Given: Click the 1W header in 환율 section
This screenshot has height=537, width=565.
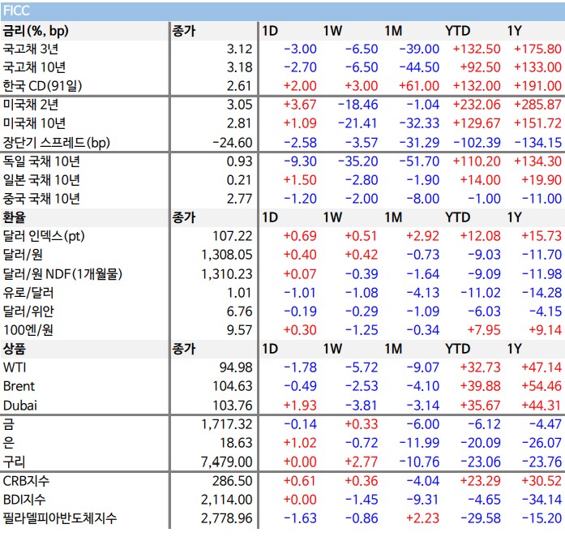Looking at the screenshot, I should pos(332,217).
